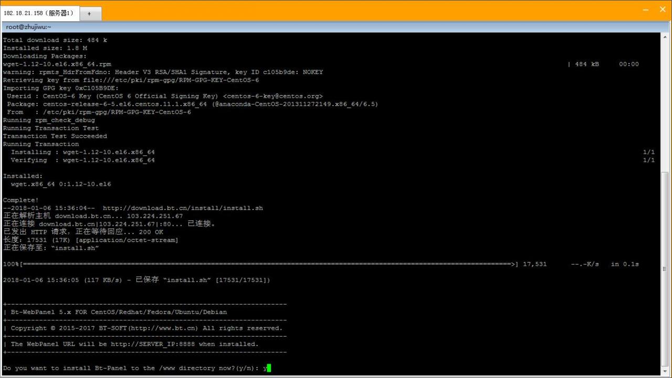This screenshot has width=672, height=378.
Task: Click the '正在解析主机 download.bt.cn' line
Action: 93,216
